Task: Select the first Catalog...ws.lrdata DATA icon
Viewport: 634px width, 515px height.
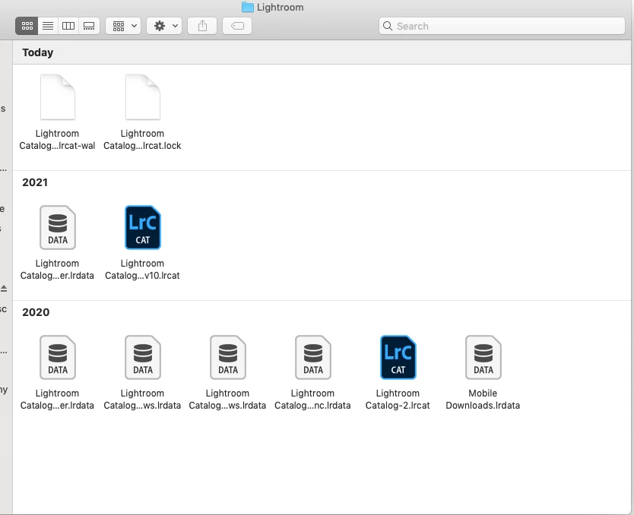Action: point(143,358)
